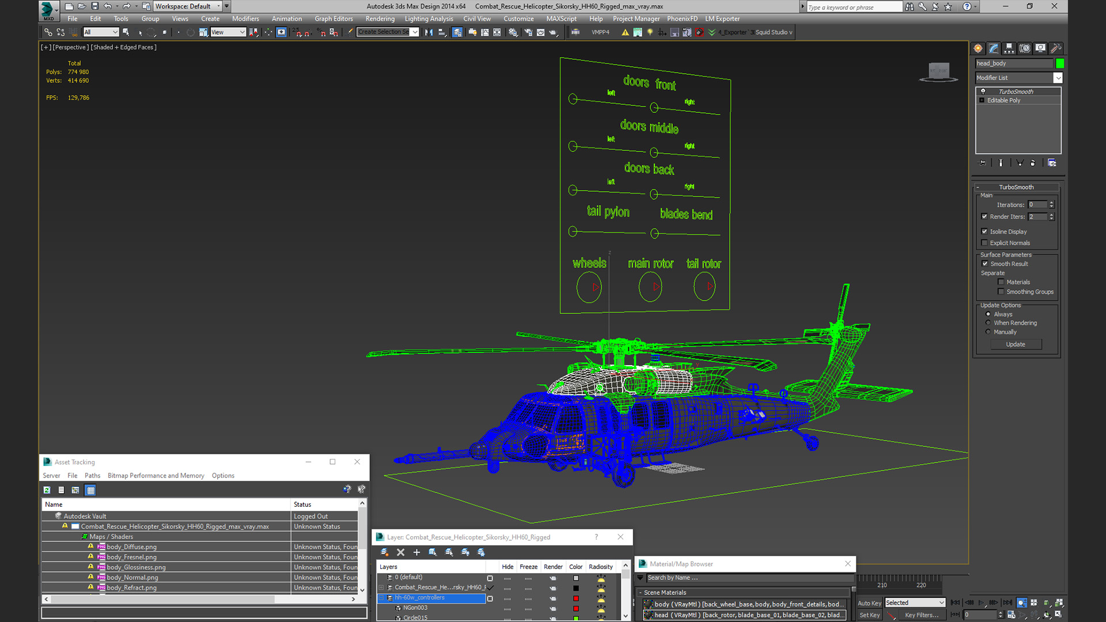Click the keyword search input field
This screenshot has height=622, width=1106.
coord(854,7)
